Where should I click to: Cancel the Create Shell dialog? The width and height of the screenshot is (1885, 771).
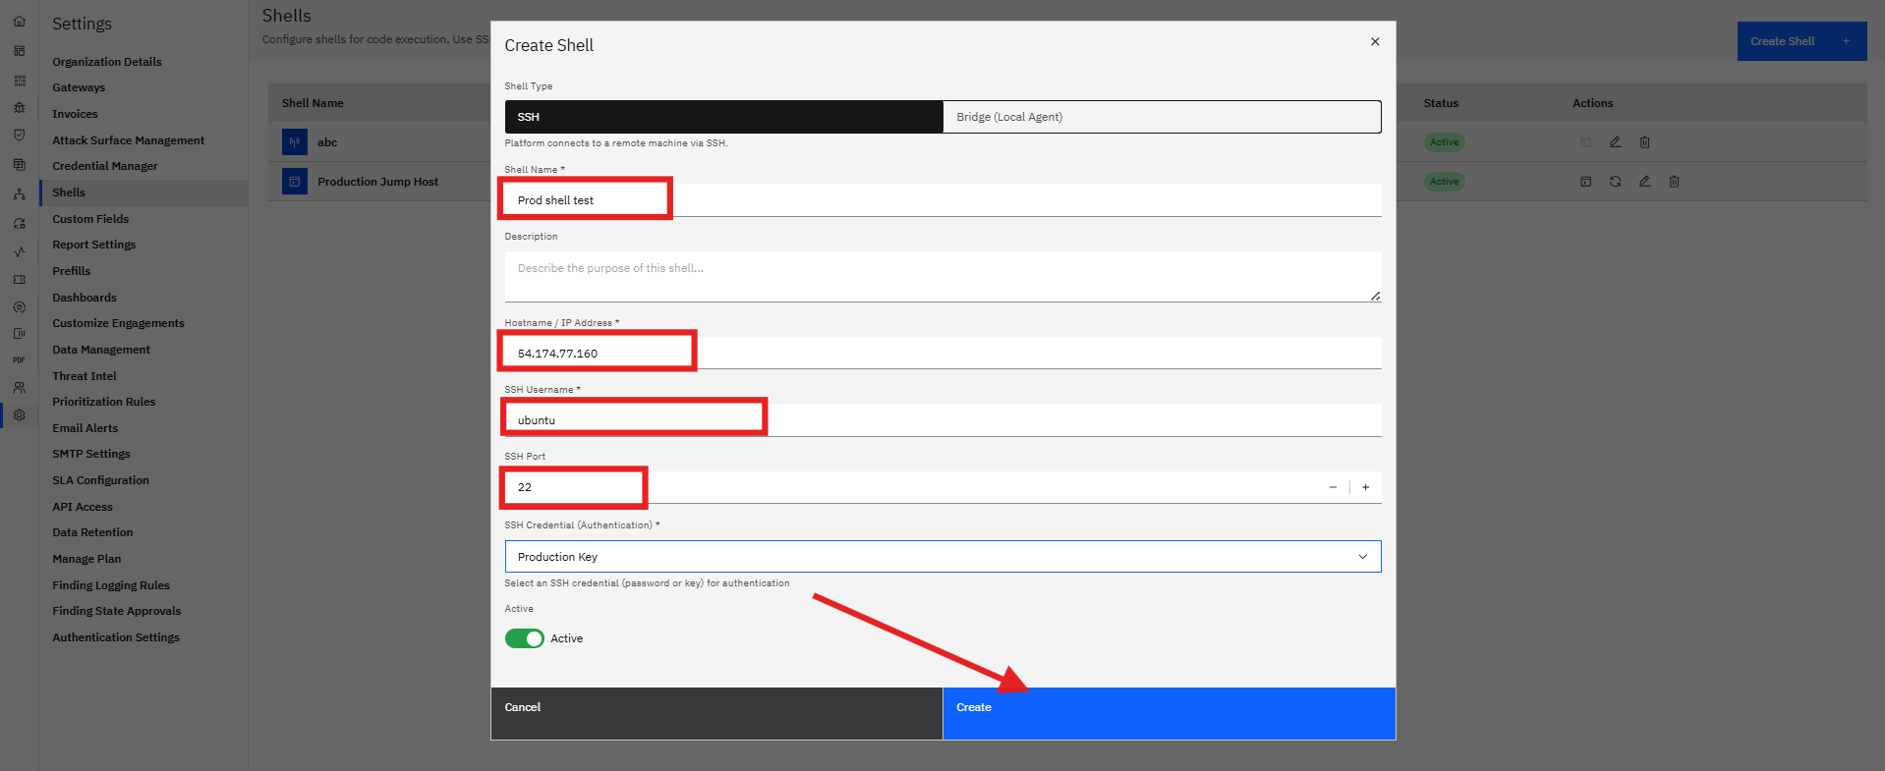coord(716,713)
